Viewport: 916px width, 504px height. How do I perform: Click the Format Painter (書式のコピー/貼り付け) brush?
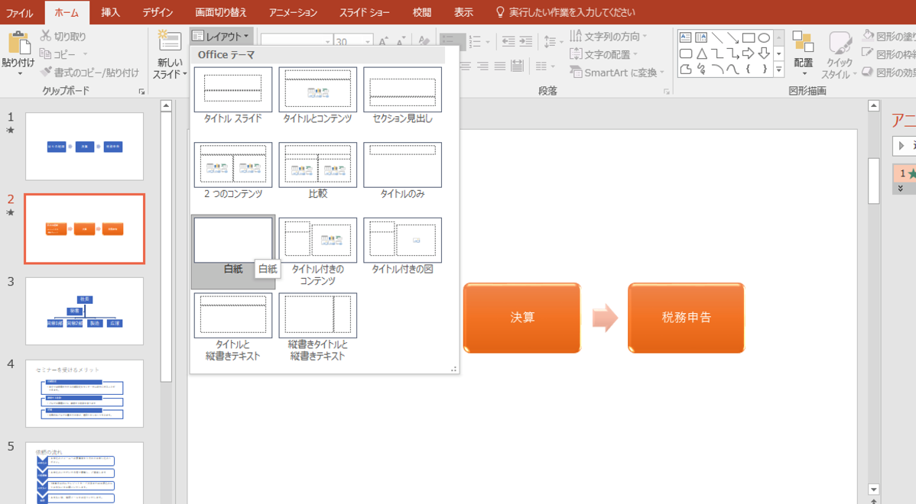pos(46,72)
